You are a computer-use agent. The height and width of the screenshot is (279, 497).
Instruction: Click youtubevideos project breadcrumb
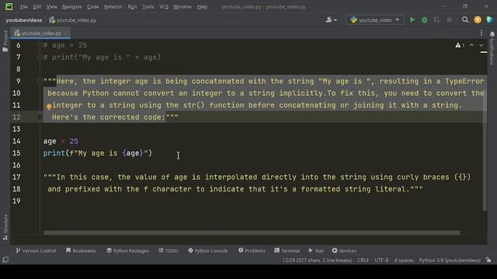(x=24, y=20)
